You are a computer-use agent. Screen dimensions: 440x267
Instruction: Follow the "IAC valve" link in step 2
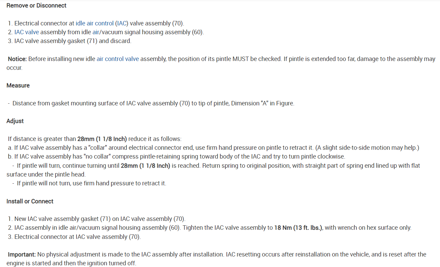[x=26, y=32]
